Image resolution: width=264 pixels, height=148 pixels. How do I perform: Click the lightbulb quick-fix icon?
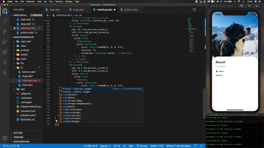pos(57,121)
